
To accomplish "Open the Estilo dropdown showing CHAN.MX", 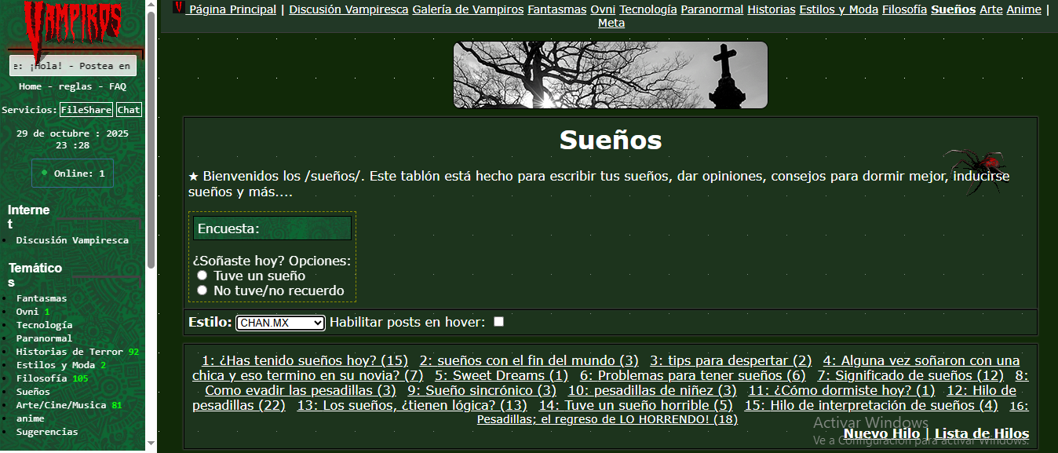I will coord(279,323).
